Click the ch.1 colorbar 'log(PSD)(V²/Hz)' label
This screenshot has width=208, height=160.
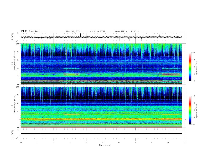tap(197, 68)
